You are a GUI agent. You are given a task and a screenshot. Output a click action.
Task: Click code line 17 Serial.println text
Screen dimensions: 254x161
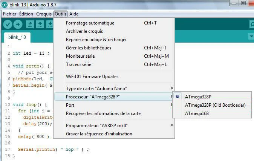(x=37, y=149)
